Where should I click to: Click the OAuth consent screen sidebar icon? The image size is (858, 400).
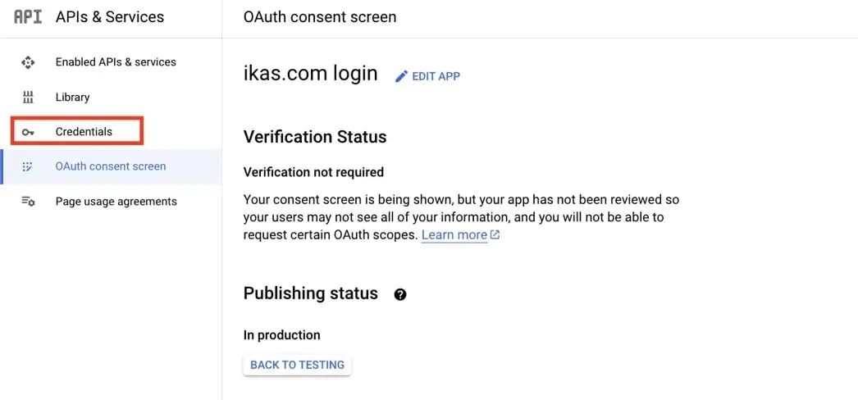click(x=27, y=166)
